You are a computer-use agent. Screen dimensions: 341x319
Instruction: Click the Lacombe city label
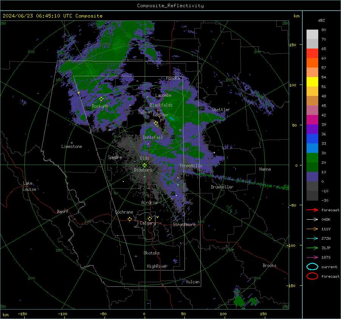[x=163, y=95]
